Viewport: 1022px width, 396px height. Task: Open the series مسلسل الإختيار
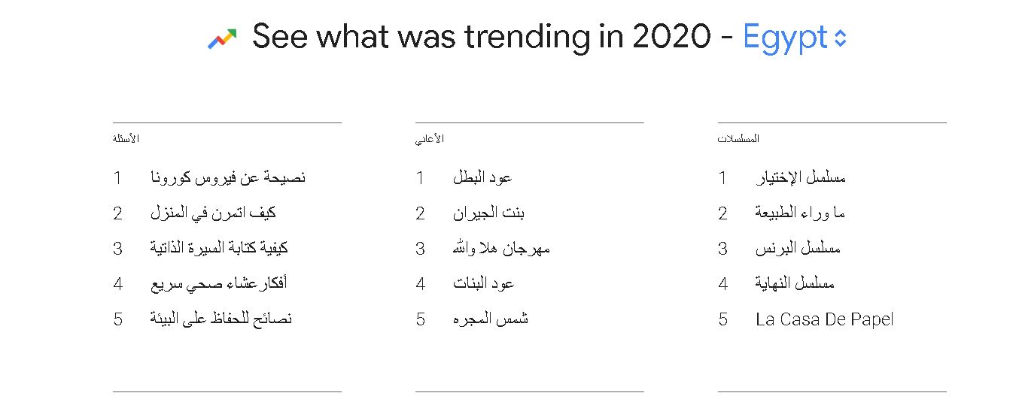click(801, 178)
